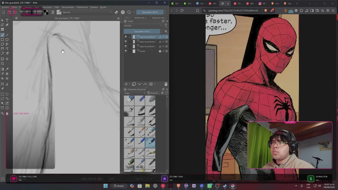The height and width of the screenshot is (190, 338).
Task: Open the Preferencias menu
Action: (x=82, y=7)
